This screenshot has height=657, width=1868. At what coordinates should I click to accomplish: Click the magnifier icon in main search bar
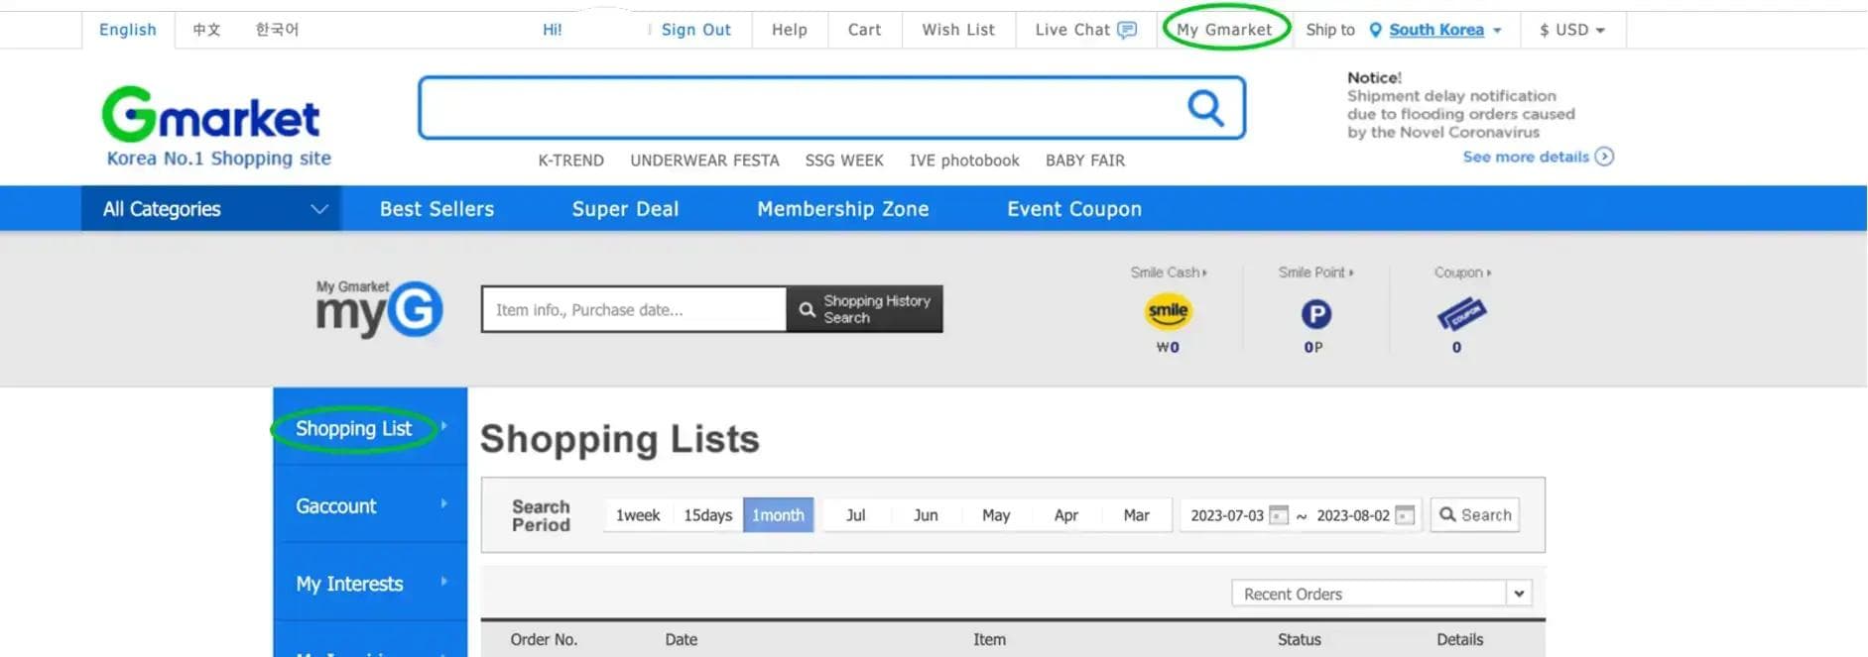coord(1205,107)
